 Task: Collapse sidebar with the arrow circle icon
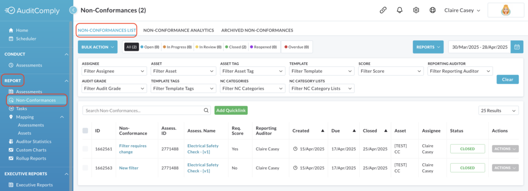click(73, 10)
